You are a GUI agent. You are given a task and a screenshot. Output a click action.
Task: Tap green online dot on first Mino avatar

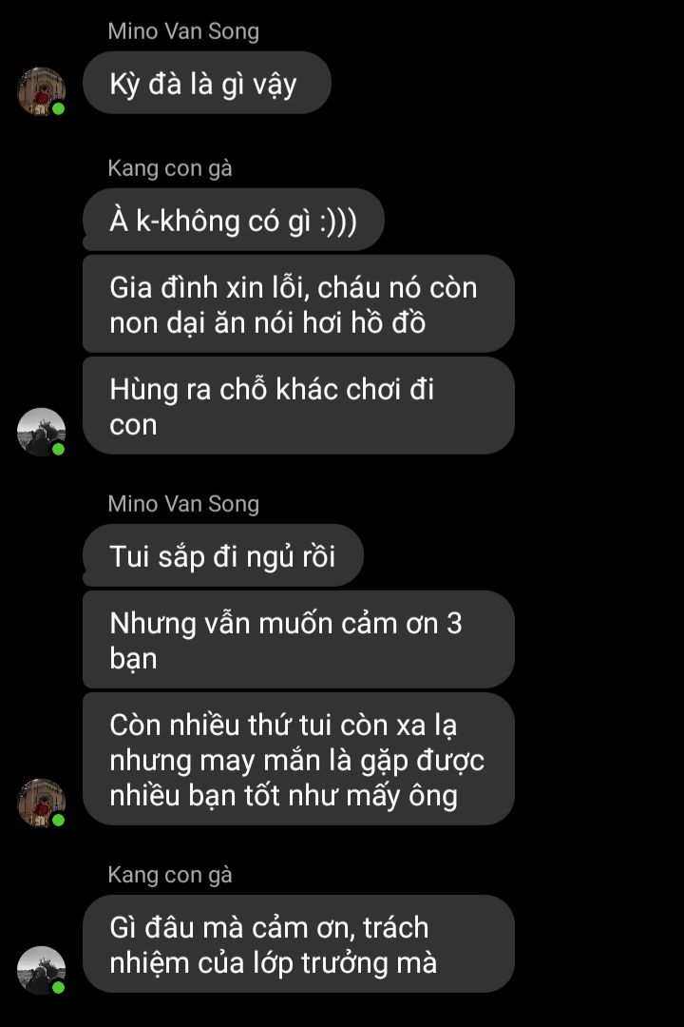click(x=58, y=108)
